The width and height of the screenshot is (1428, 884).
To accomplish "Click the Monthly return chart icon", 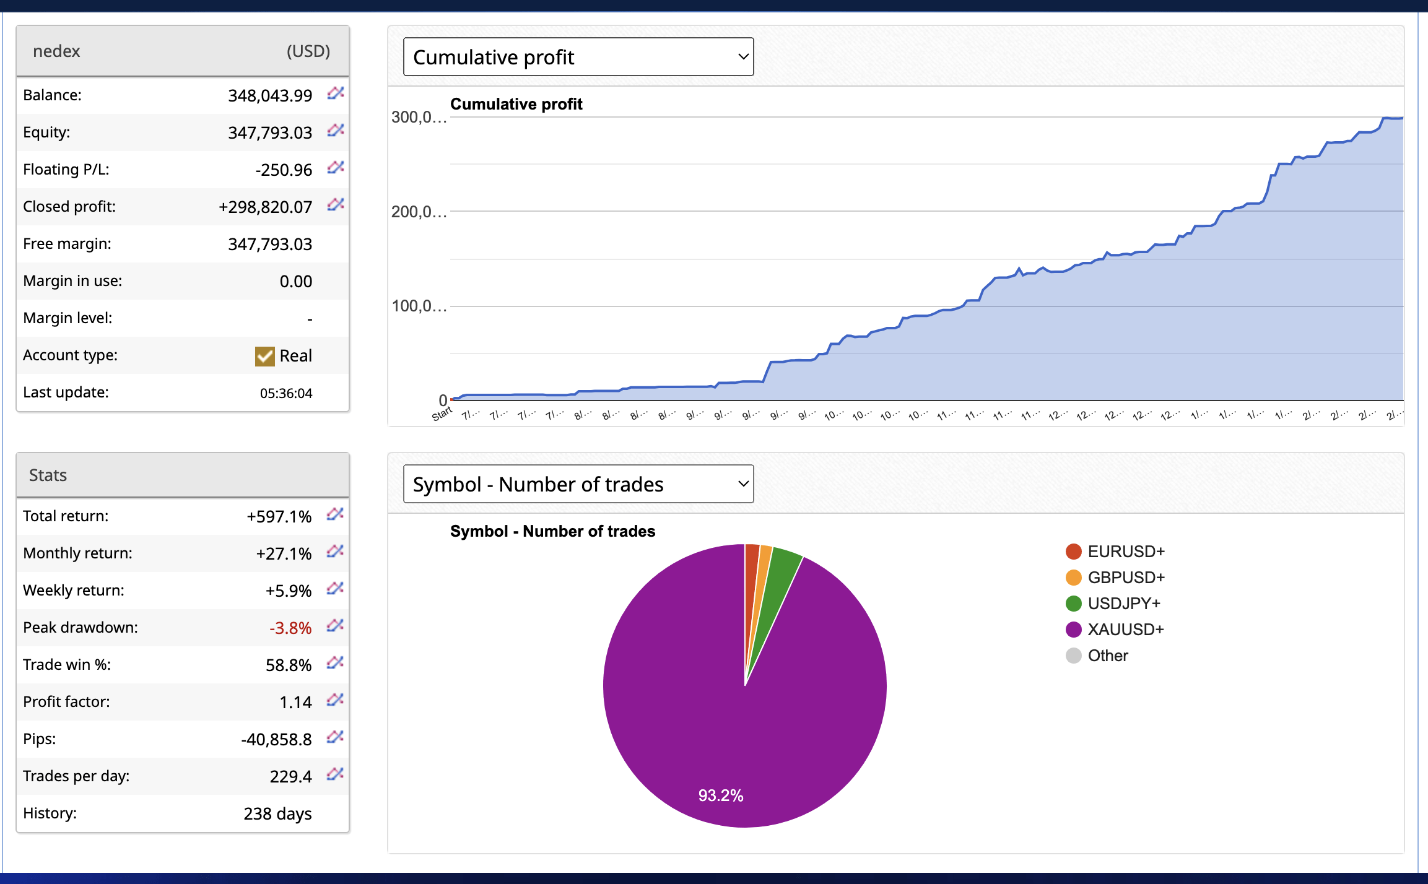I will [335, 552].
